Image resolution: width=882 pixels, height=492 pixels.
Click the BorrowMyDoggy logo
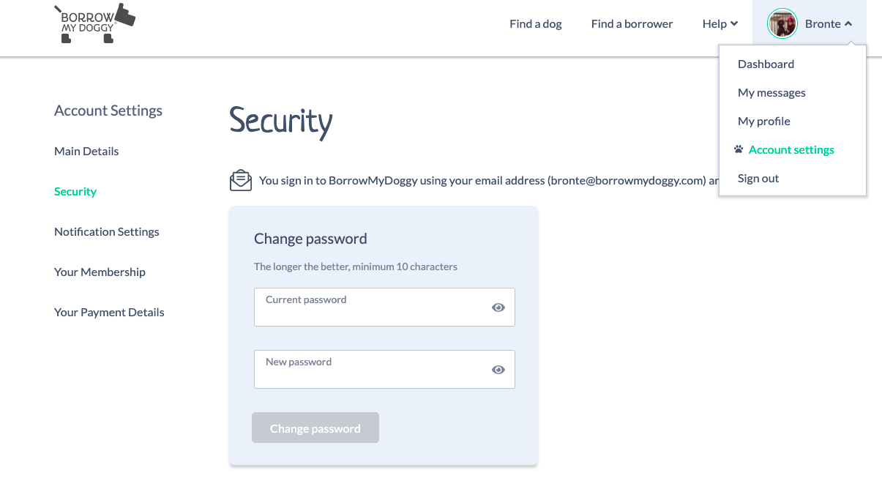pos(94,23)
